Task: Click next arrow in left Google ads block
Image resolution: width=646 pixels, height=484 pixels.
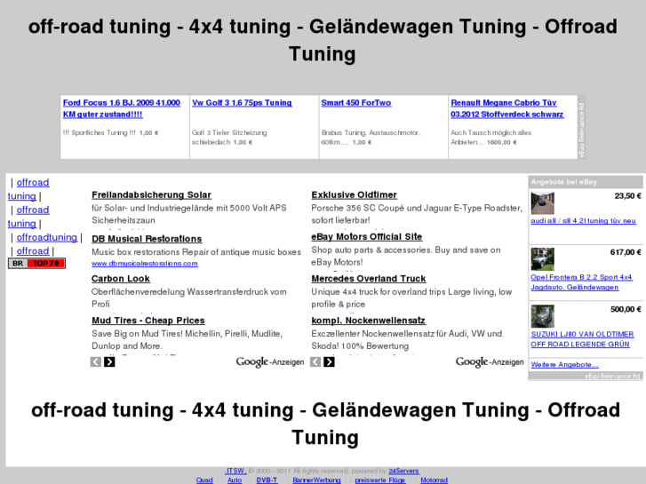Action: [109, 362]
